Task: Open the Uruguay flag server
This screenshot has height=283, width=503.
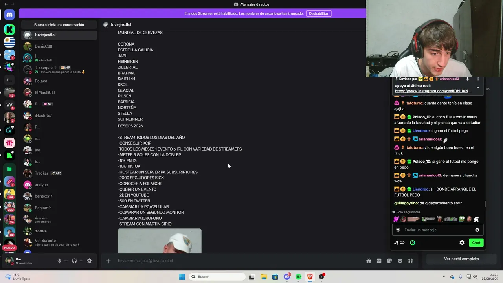Action: (x=9, y=42)
